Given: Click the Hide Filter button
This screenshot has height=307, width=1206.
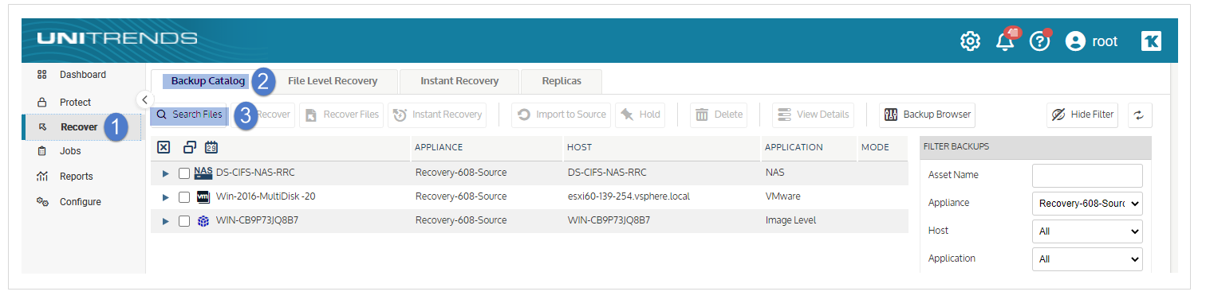Looking at the screenshot, I should point(1082,115).
